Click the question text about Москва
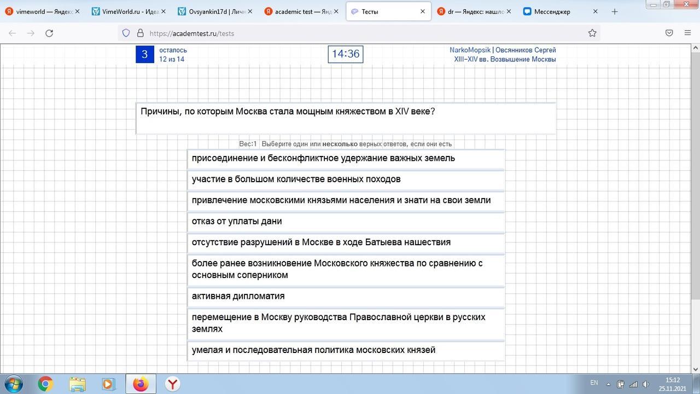The image size is (700, 394). coord(288,112)
